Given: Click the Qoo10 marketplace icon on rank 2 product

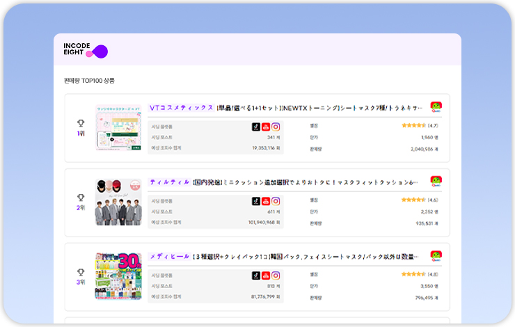Looking at the screenshot, I should (436, 181).
